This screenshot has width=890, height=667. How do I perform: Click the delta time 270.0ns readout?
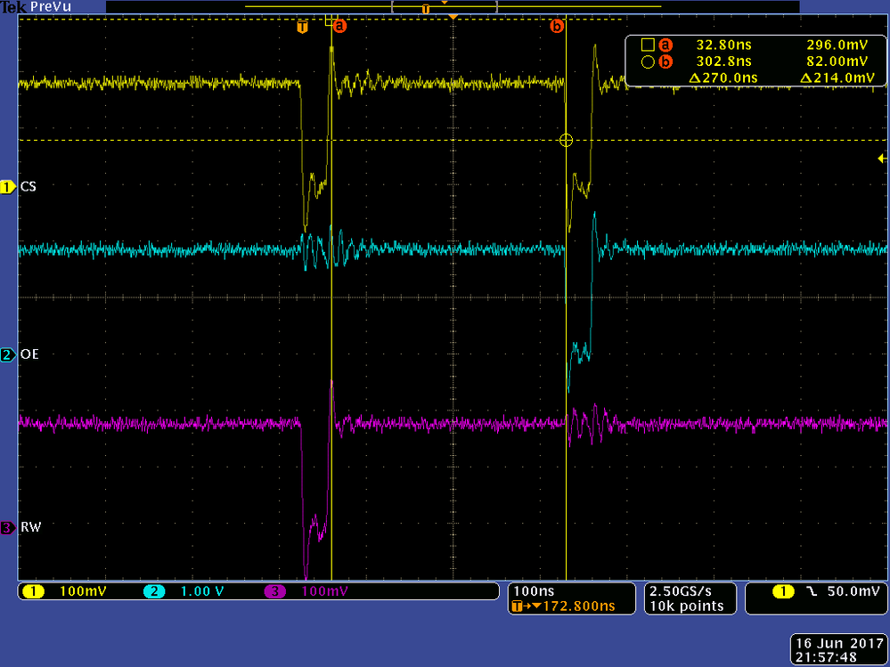tap(723, 77)
